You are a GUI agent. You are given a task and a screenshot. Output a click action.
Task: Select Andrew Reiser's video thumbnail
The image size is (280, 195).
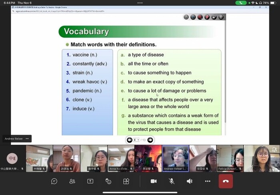pyautogui.click(x=175, y=158)
